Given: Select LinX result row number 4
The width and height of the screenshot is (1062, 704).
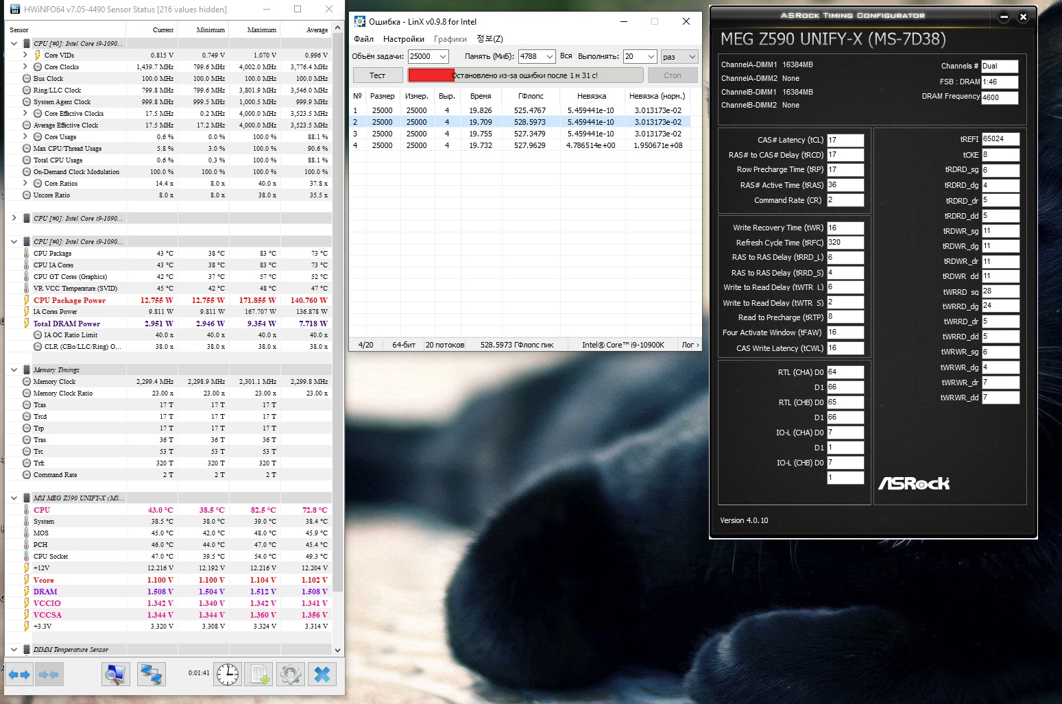Looking at the screenshot, I should [x=521, y=145].
